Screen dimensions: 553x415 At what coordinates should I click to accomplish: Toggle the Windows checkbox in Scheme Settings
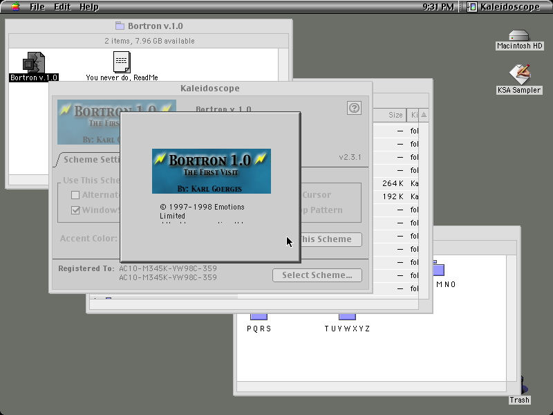(75, 210)
